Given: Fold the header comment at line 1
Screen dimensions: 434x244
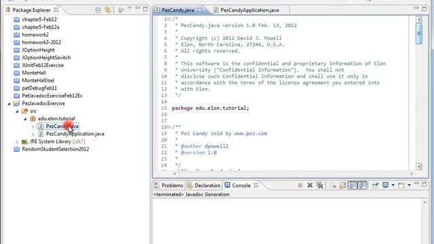Looking at the screenshot, I should click(x=169, y=19).
